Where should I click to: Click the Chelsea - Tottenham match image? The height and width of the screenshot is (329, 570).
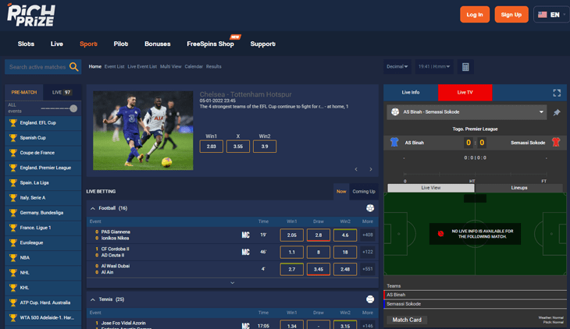(x=143, y=130)
